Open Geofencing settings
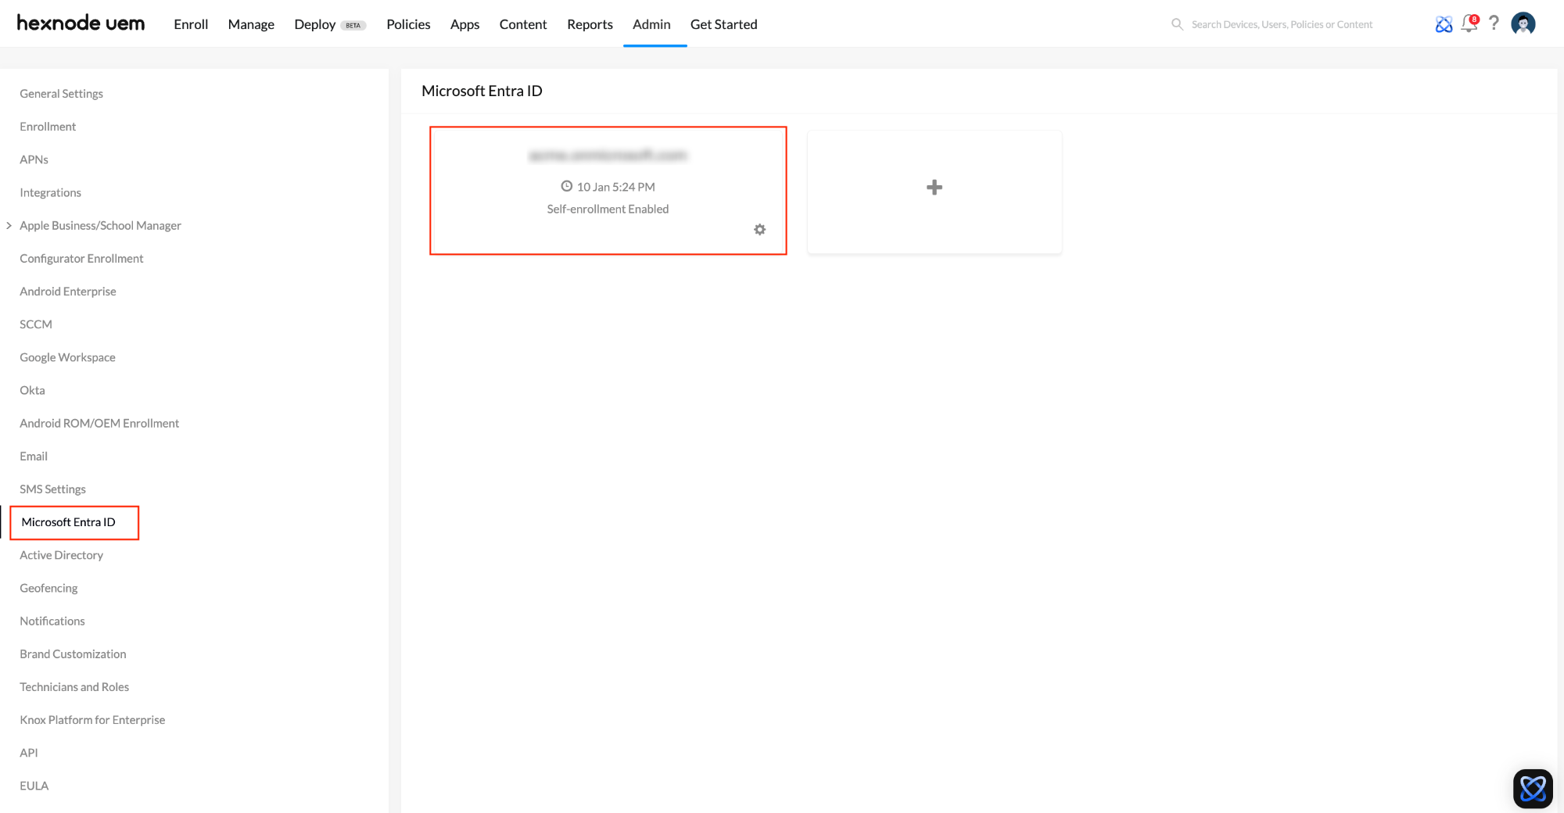Viewport: 1564px width, 813px height. pos(48,588)
